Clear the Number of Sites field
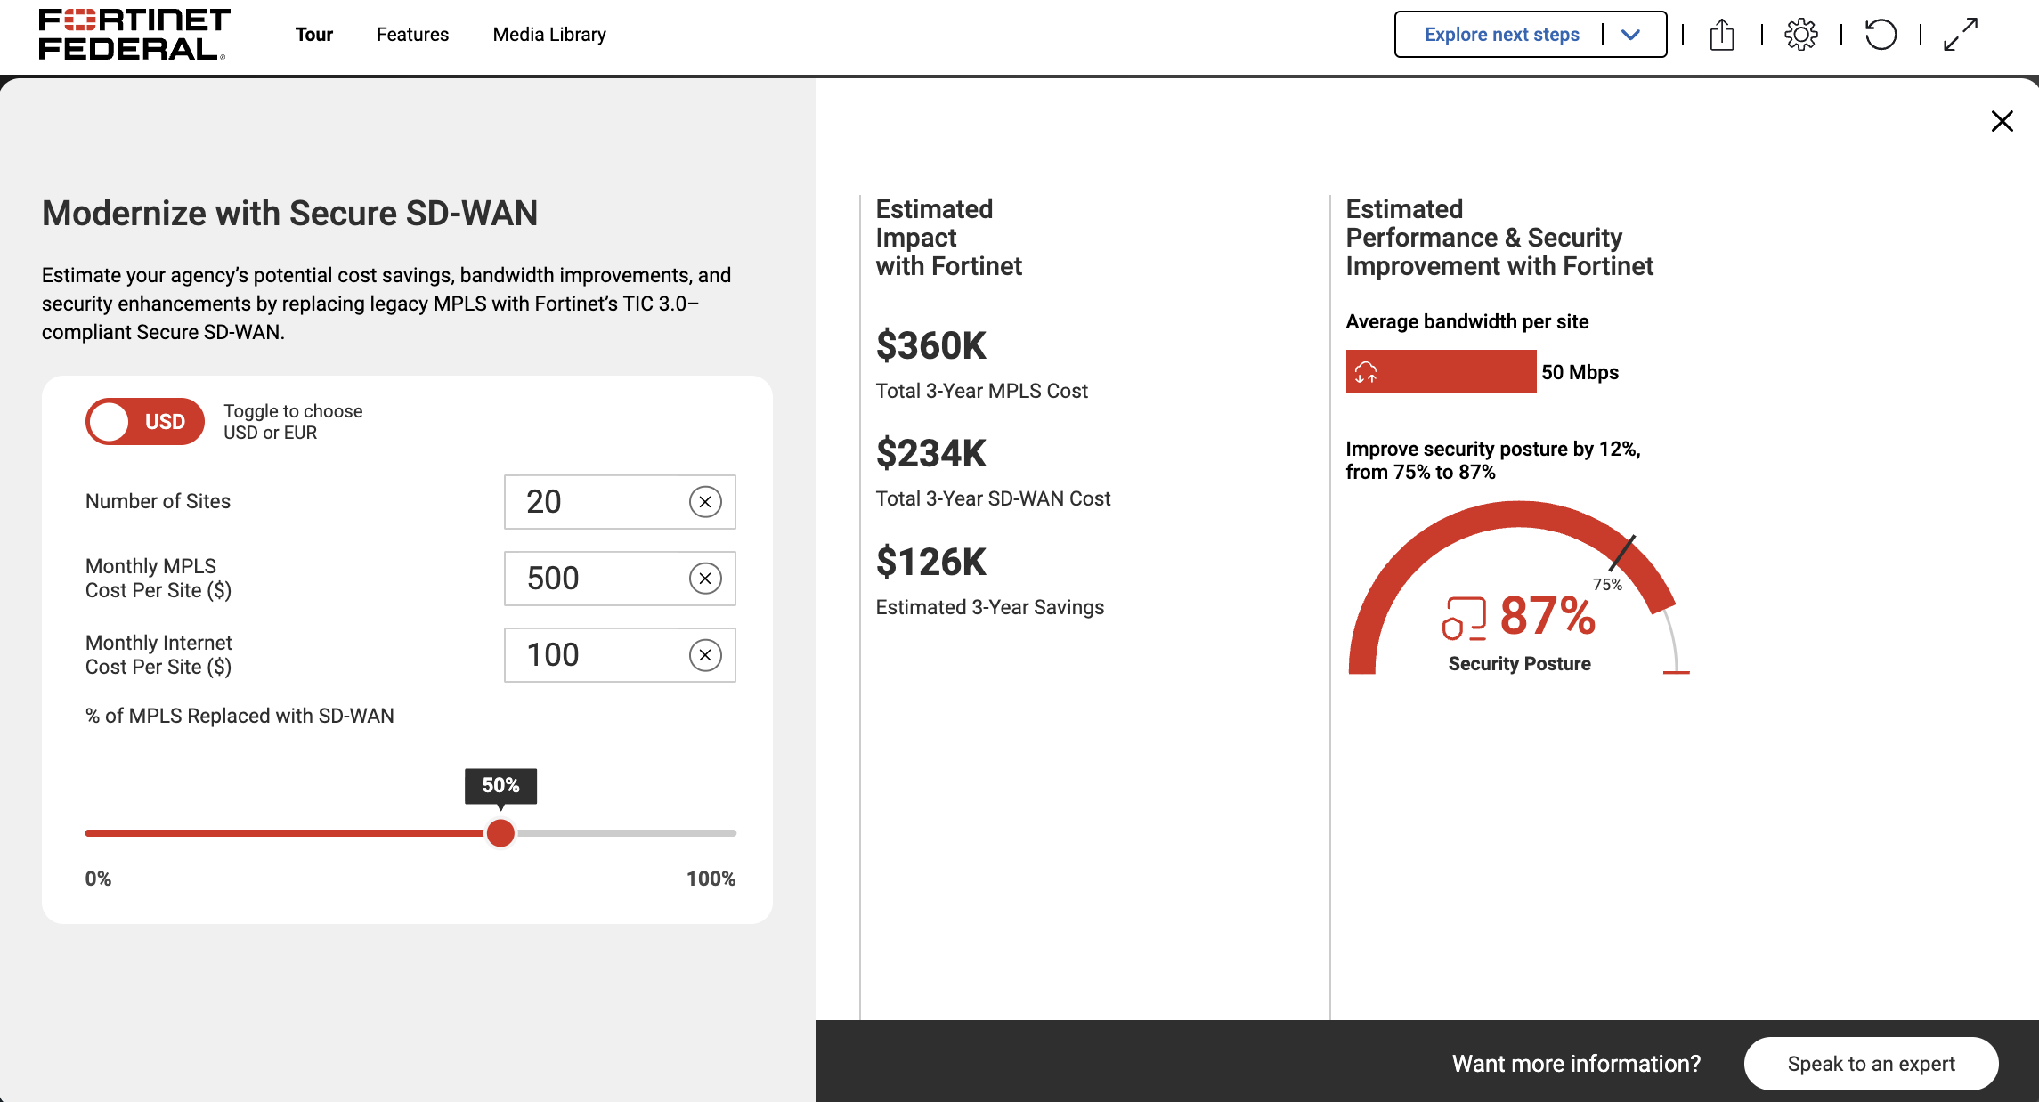Viewport: 2039px width, 1102px height. [x=705, y=502]
